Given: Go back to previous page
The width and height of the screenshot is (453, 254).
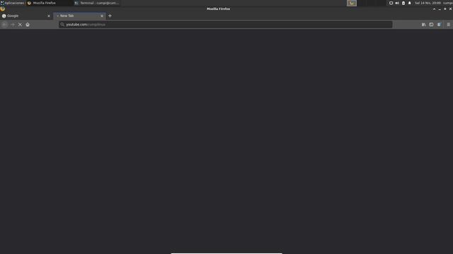Looking at the screenshot, I should [4, 25].
